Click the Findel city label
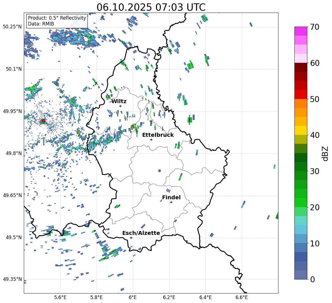332x303 pixels. pyautogui.click(x=171, y=197)
